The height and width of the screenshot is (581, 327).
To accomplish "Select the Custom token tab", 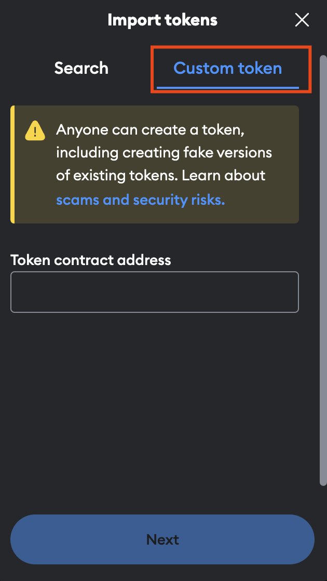I will pos(227,68).
